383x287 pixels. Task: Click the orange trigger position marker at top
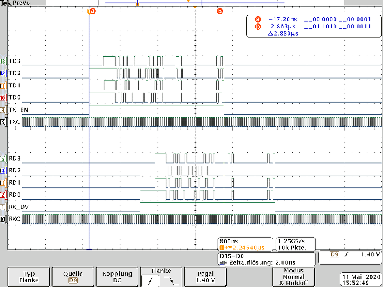(195, 7)
